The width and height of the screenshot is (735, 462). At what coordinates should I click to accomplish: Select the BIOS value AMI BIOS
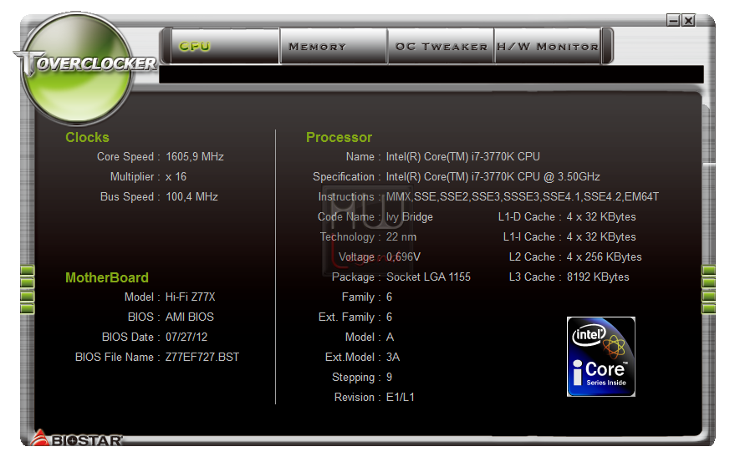tap(189, 317)
